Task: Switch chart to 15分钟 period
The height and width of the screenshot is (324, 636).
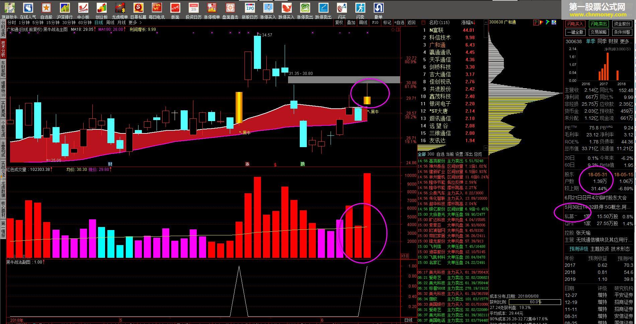Action: tap(53, 22)
